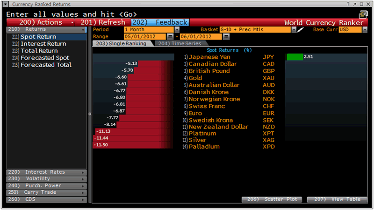This screenshot has height=210, width=374.
Task: Click the green 2.51 bar for Japanese Yen
Action: [295, 57]
